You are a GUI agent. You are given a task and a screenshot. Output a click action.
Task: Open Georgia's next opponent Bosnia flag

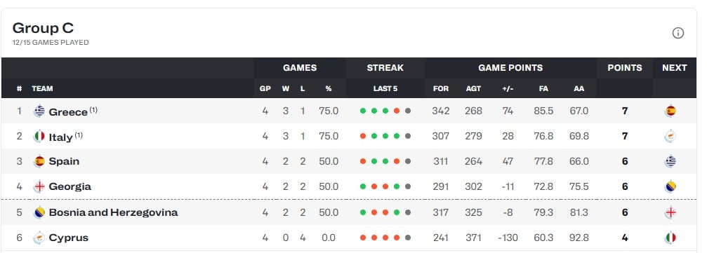670,186
